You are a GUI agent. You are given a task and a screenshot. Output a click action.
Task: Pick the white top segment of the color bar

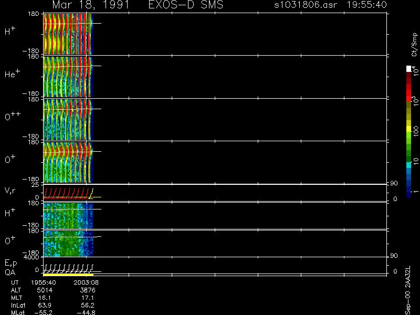[409, 69]
